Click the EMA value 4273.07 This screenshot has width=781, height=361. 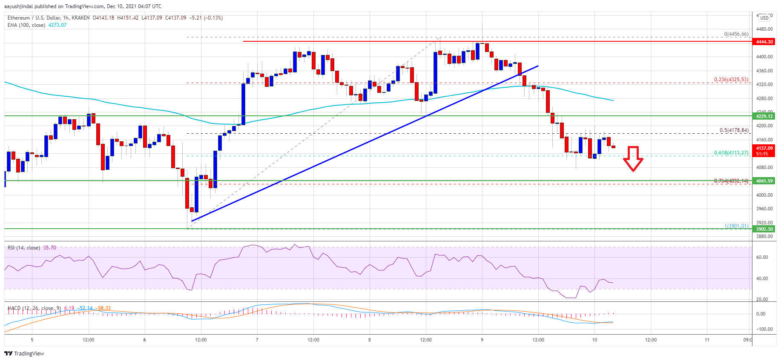(x=57, y=25)
